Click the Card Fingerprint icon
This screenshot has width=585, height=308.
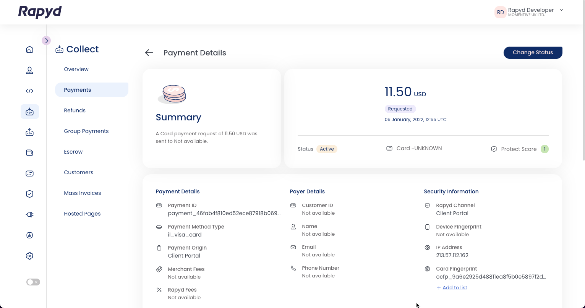(x=427, y=269)
